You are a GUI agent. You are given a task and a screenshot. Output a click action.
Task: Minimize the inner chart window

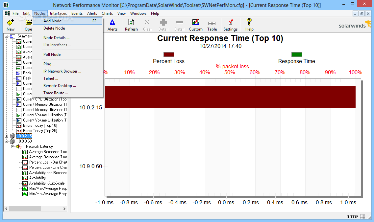pos(355,13)
